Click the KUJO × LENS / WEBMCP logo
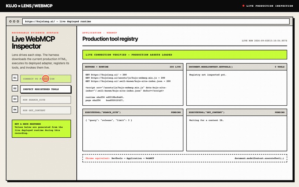Image resolution: width=299 pixels, height=187 pixels. point(29,6)
